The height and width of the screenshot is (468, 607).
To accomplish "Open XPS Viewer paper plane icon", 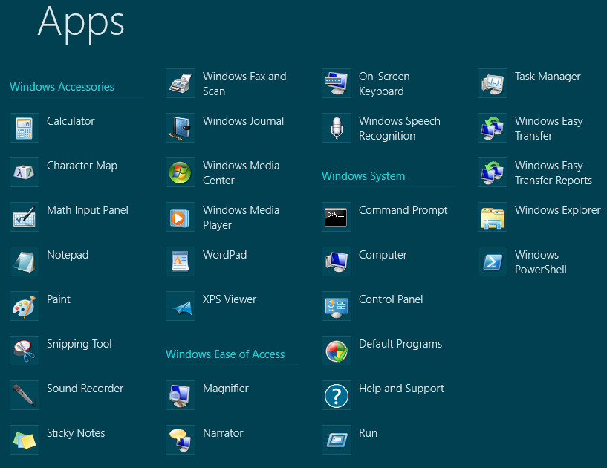I will [x=181, y=306].
